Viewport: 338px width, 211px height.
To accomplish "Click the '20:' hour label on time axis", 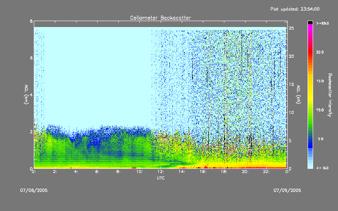I will pyautogui.click(x=245, y=172).
